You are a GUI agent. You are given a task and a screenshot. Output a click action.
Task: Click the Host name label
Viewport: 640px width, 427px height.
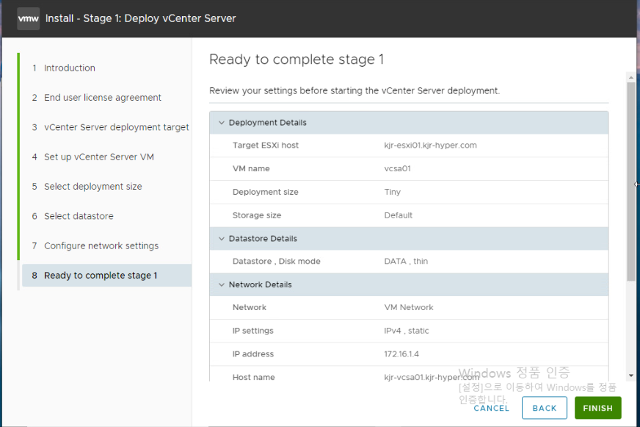pyautogui.click(x=253, y=378)
